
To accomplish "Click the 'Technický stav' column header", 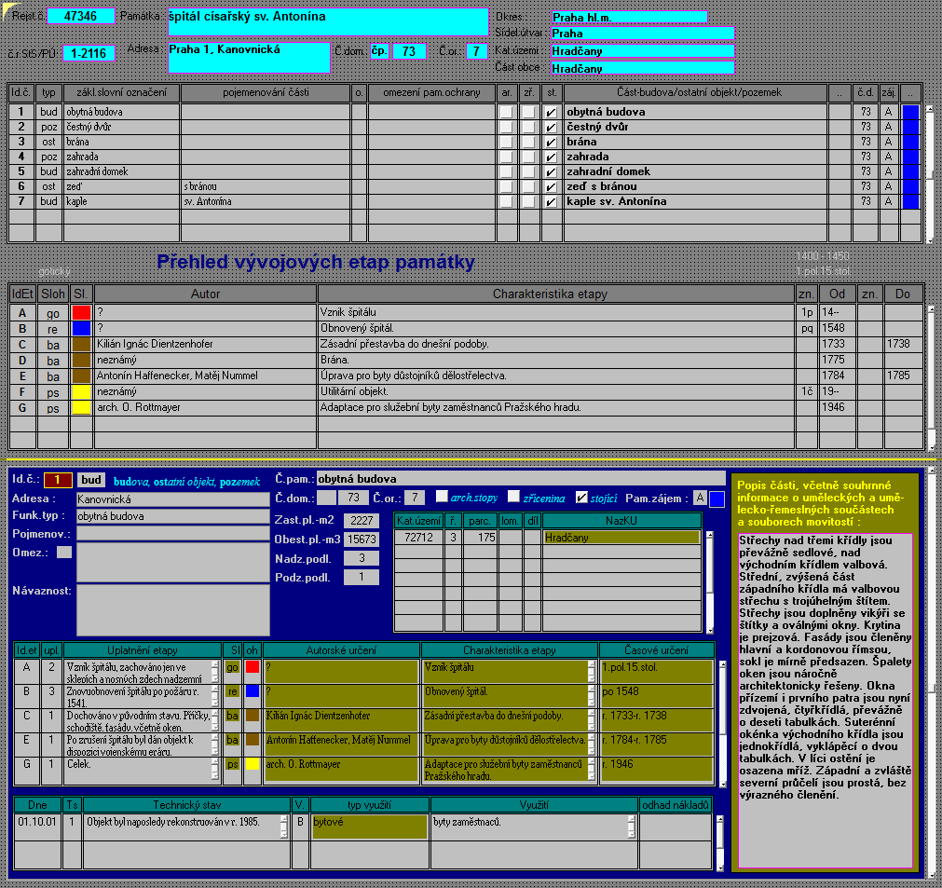I will tap(187, 804).
